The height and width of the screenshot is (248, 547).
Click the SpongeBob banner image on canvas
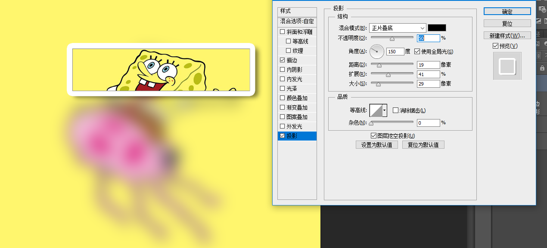coord(161,70)
